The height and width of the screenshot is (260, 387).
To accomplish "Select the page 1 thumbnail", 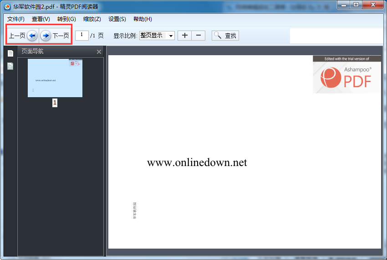I will pyautogui.click(x=55, y=78).
